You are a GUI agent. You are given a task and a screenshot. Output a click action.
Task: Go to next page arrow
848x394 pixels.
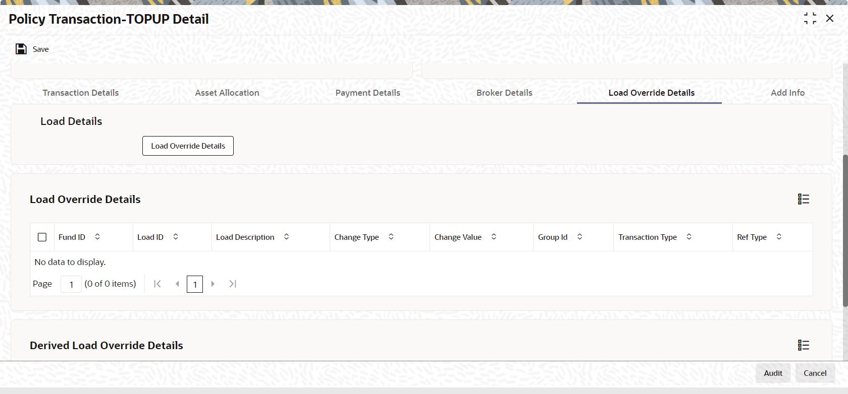tap(213, 284)
